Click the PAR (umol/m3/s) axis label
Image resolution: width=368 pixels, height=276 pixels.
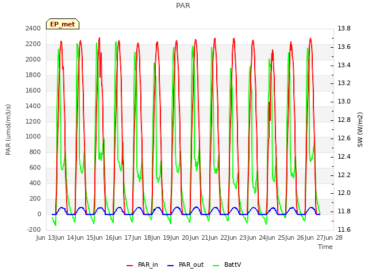click(x=8, y=129)
